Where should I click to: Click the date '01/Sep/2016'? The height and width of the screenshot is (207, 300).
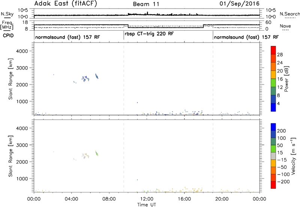coord(239,4)
